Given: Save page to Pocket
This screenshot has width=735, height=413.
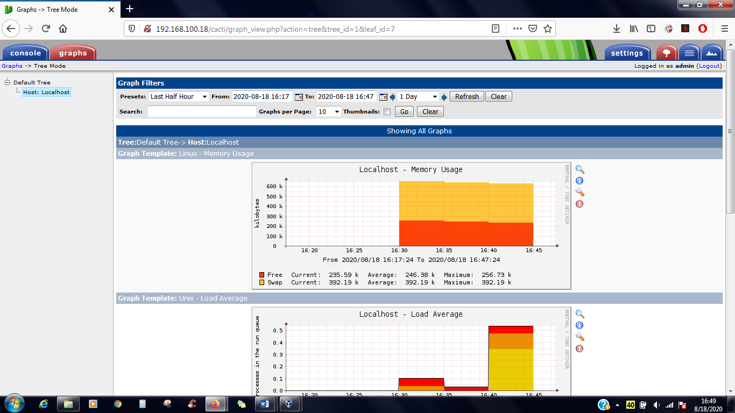Looking at the screenshot, I should [x=532, y=29].
